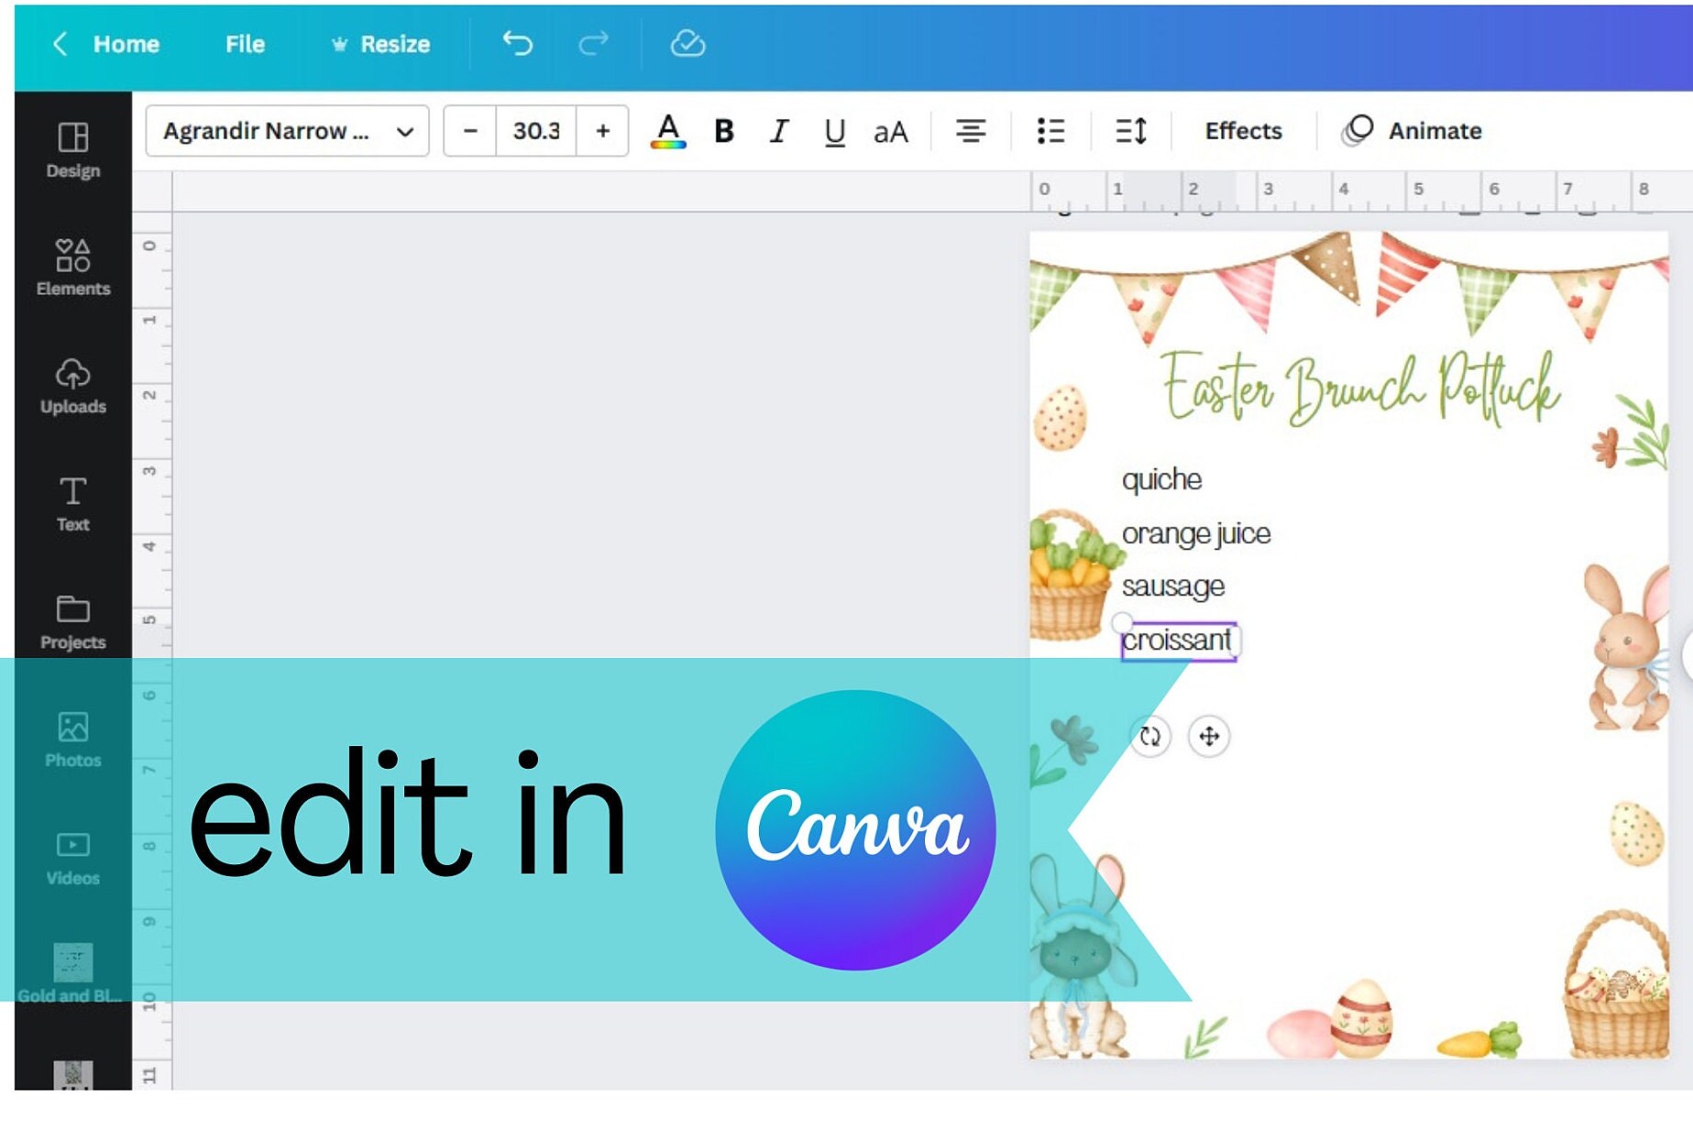Open the Videos panel
This screenshot has height=1129, width=1693.
tap(71, 849)
